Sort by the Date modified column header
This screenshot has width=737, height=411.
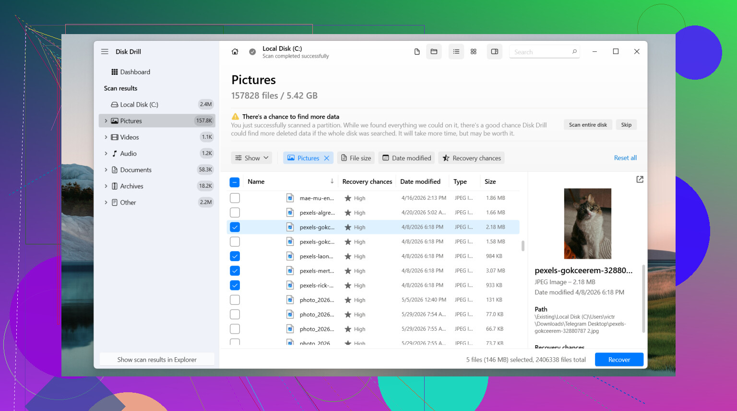[x=420, y=181]
